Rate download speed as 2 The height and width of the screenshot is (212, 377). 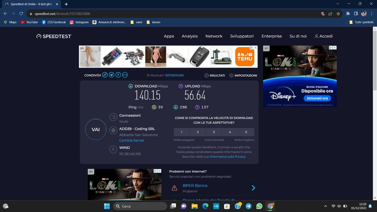tap(198, 132)
